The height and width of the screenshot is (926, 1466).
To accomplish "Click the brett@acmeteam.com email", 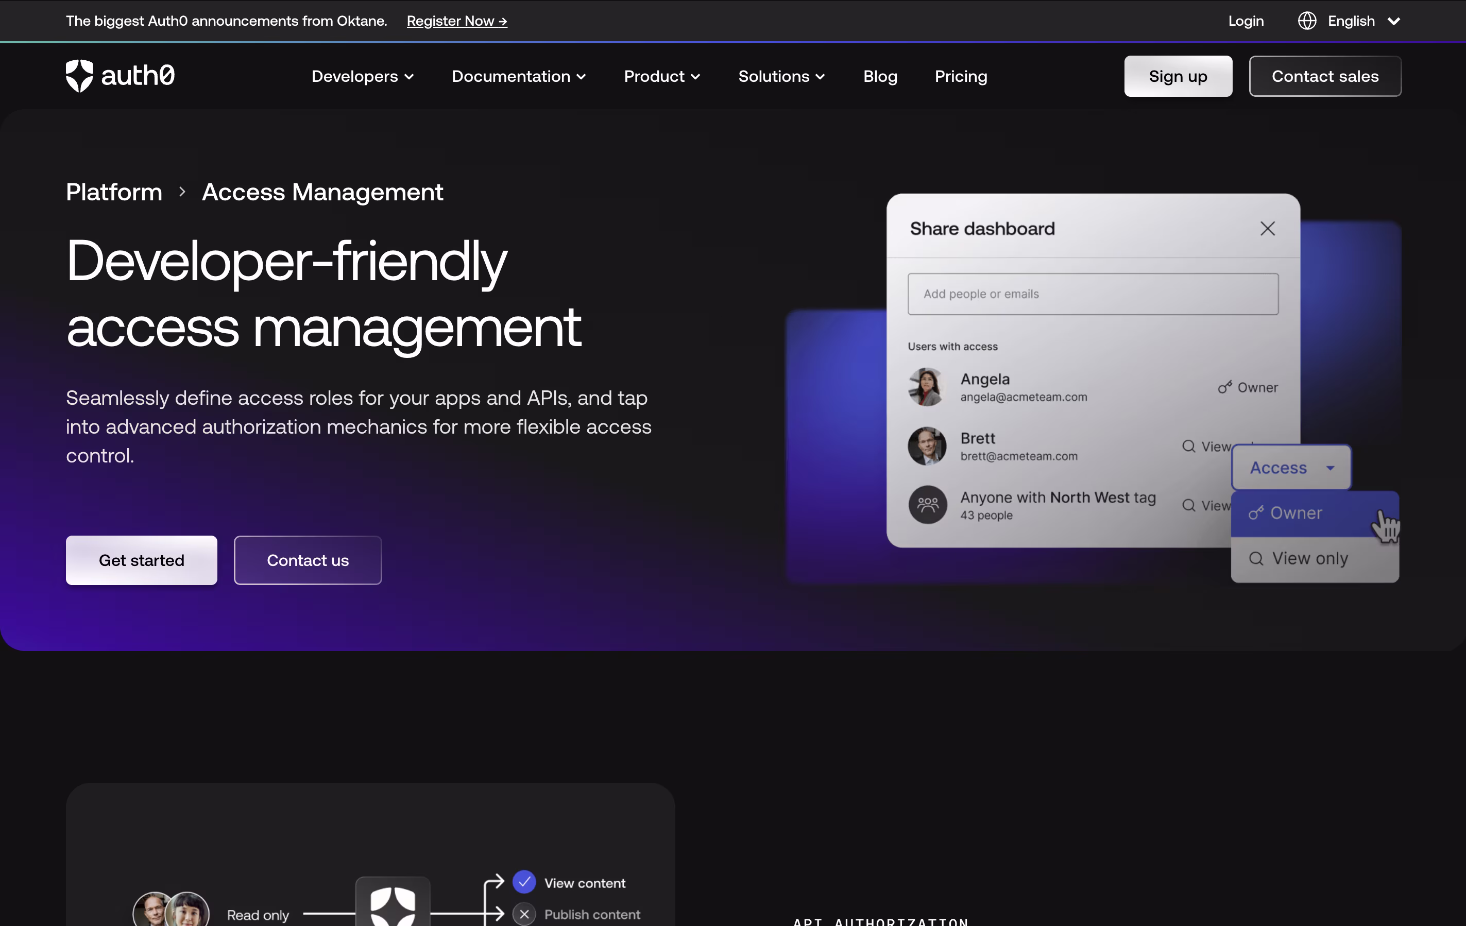I will pos(1018,456).
